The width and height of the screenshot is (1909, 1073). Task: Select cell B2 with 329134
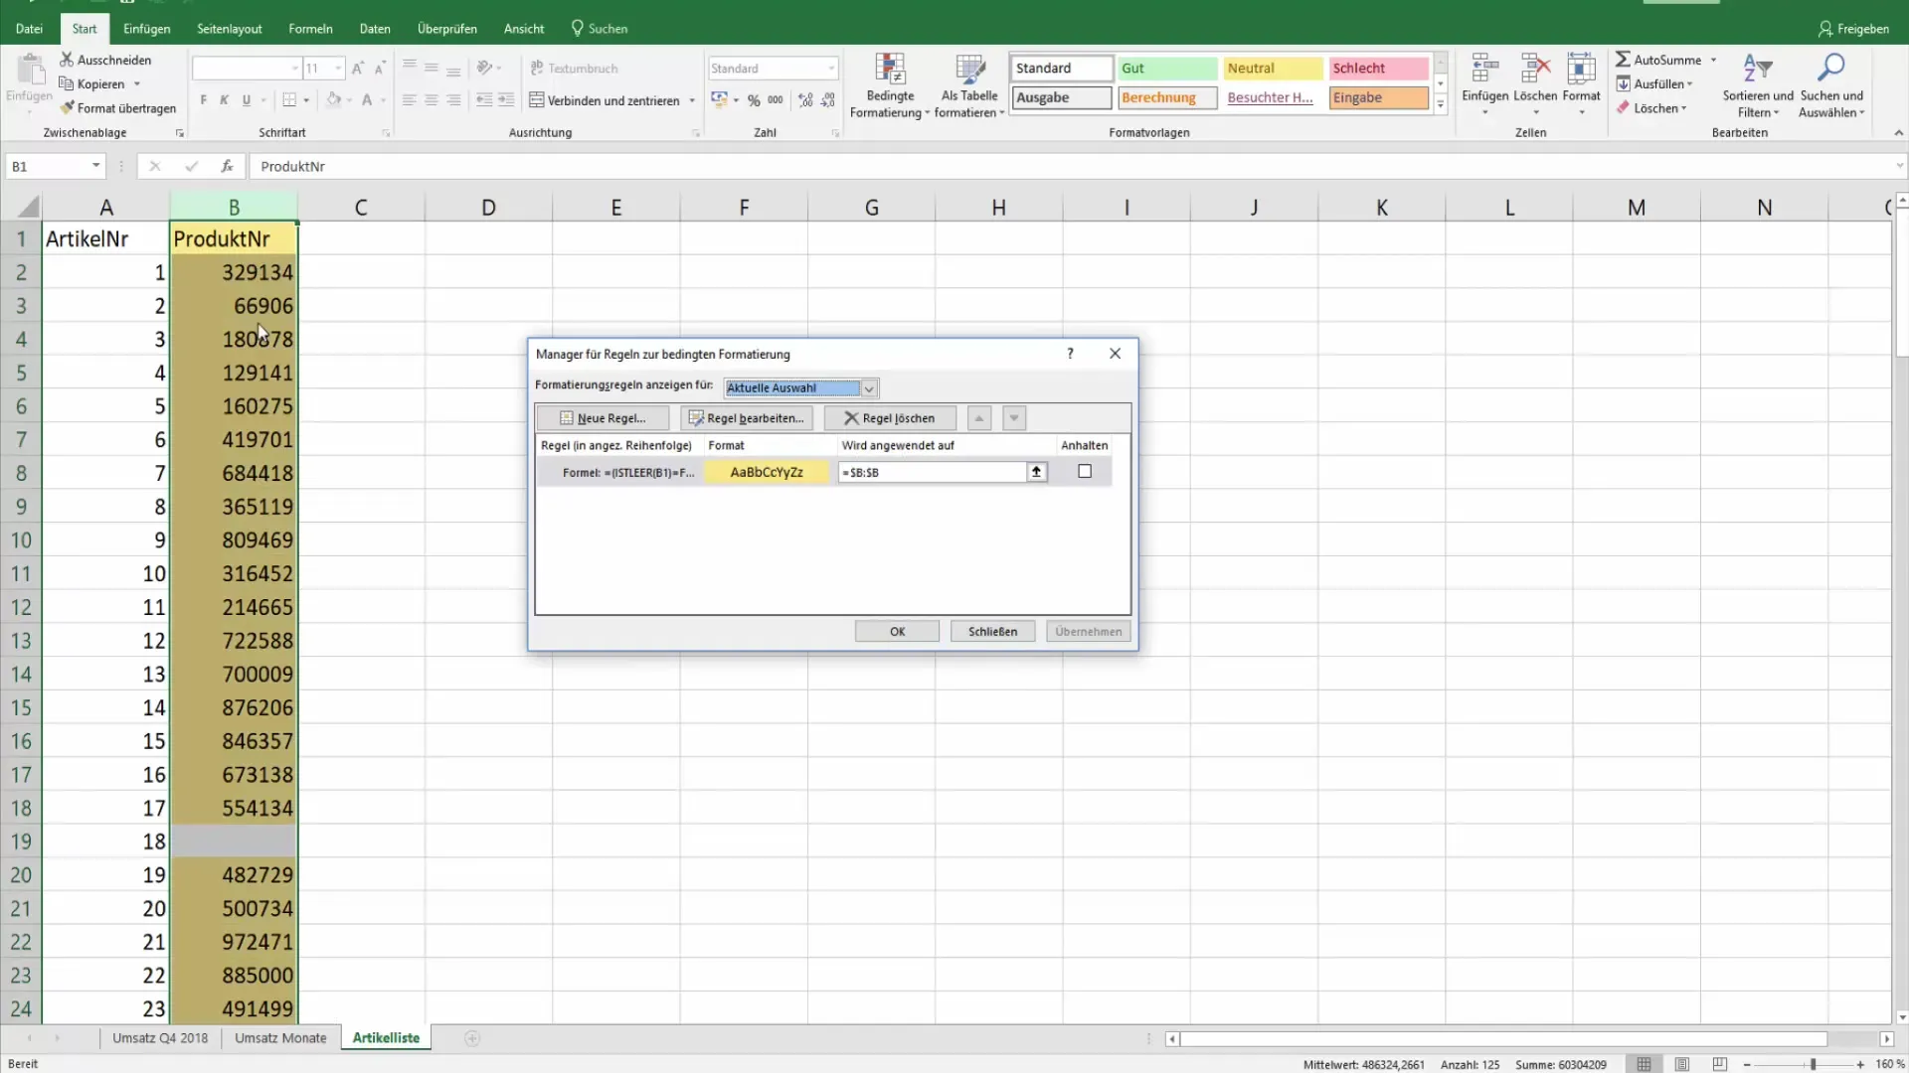pyautogui.click(x=234, y=272)
